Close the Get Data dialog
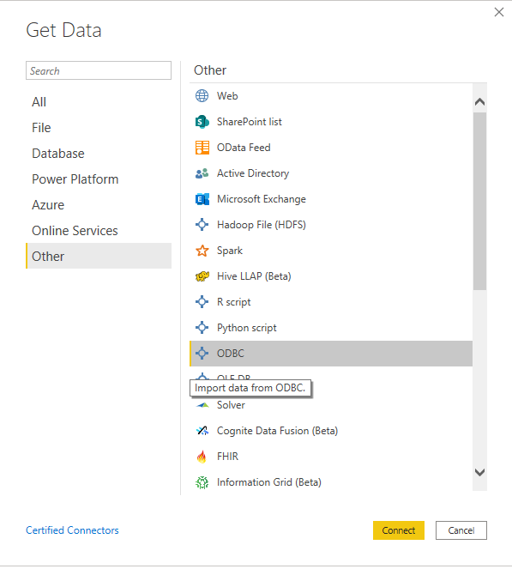Image resolution: width=512 pixels, height=569 pixels. pyautogui.click(x=499, y=12)
